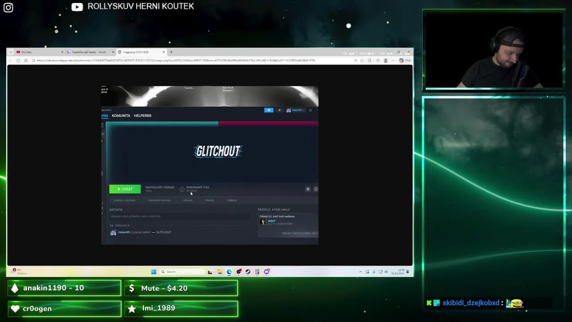Open the Podpora tab
Screen dimensions: 572x322
coord(231,200)
